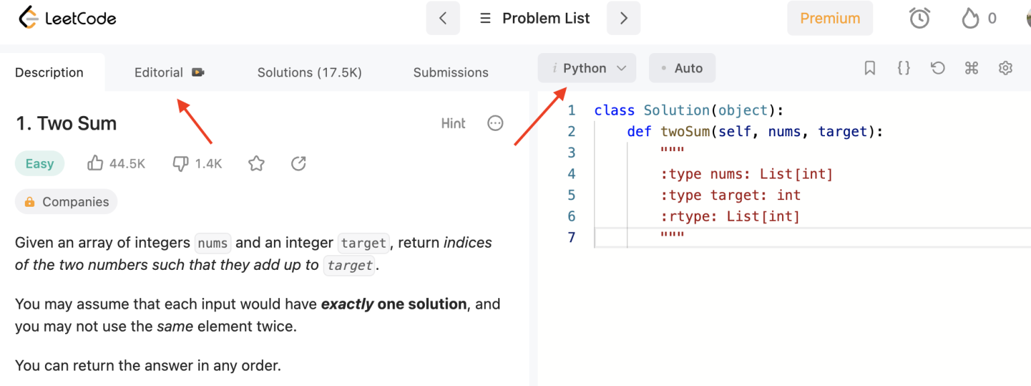
Task: Go to the next problem arrow
Action: (624, 18)
